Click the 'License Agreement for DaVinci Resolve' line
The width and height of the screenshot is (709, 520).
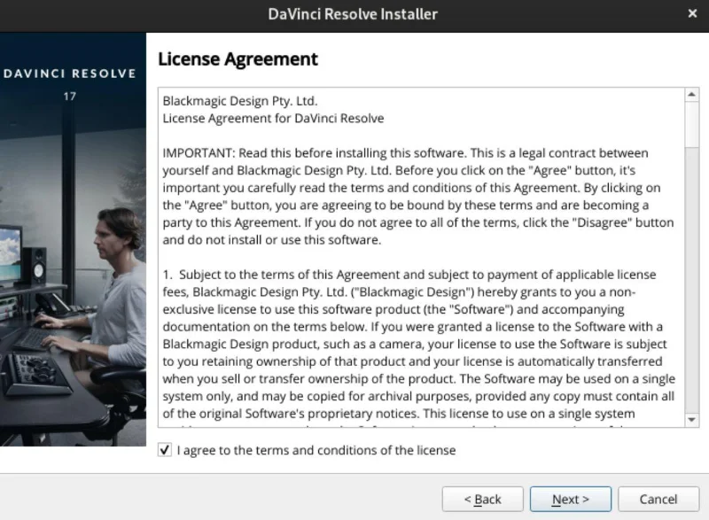click(273, 119)
